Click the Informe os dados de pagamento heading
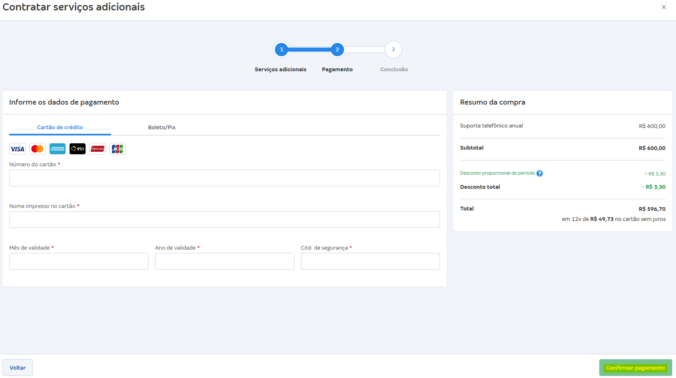 pyautogui.click(x=64, y=102)
